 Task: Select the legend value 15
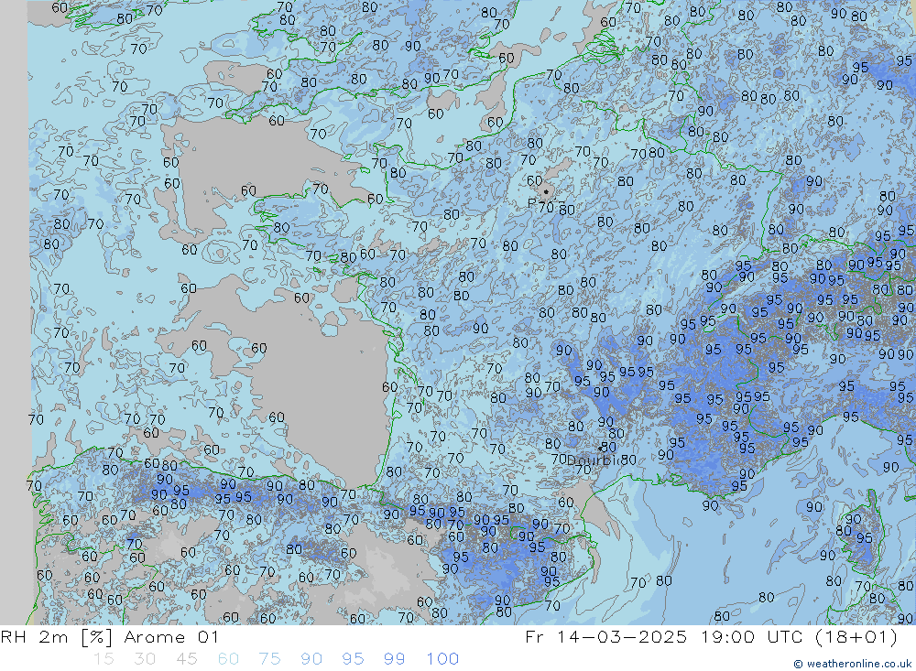click(104, 659)
